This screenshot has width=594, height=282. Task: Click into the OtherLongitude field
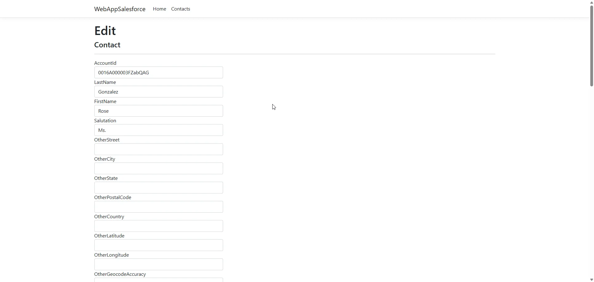click(x=158, y=264)
